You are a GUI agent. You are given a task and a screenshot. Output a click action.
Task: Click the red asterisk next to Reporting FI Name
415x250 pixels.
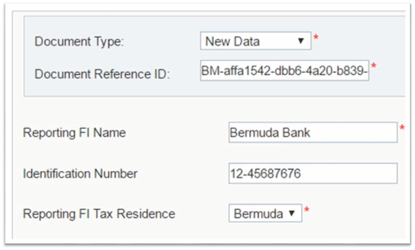click(402, 129)
